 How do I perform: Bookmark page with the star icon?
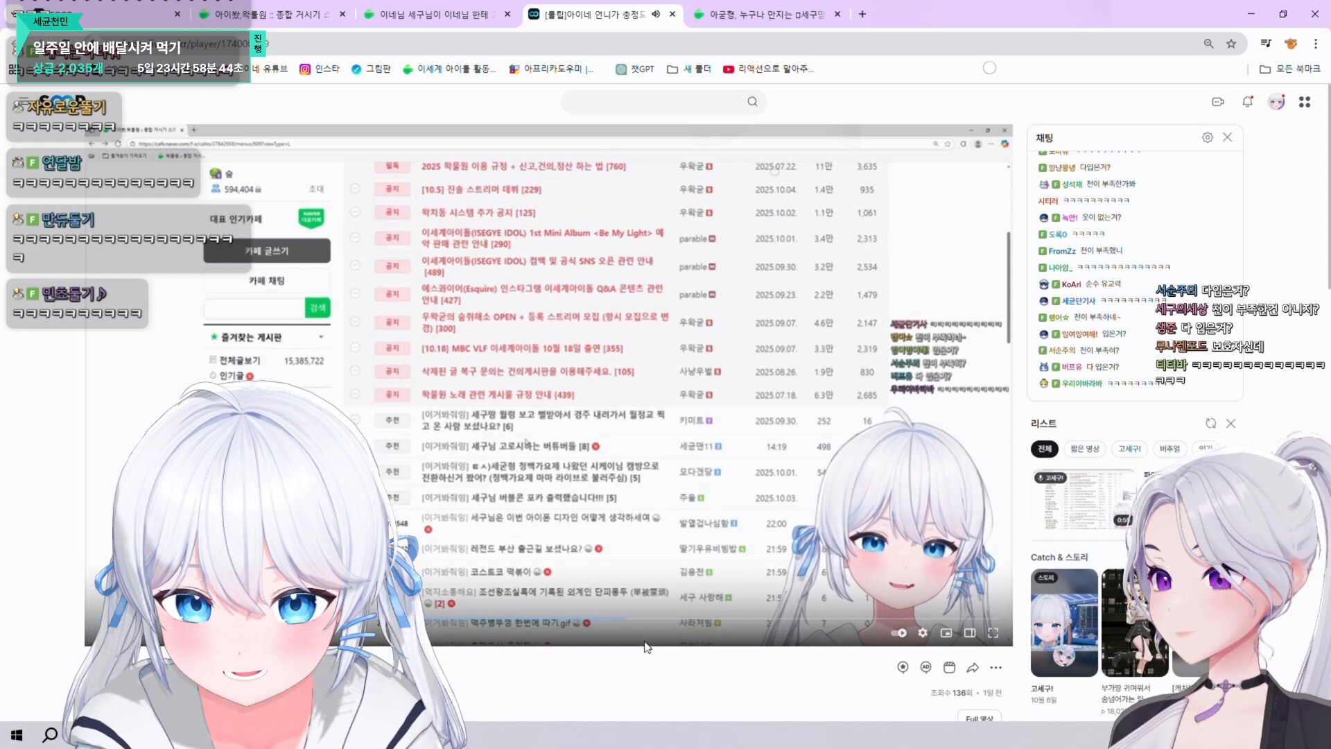pos(1231,44)
